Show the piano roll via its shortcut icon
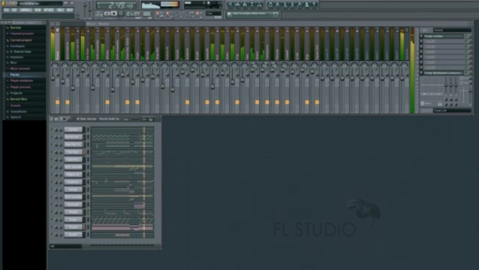This screenshot has width=479, height=270. pos(245,4)
